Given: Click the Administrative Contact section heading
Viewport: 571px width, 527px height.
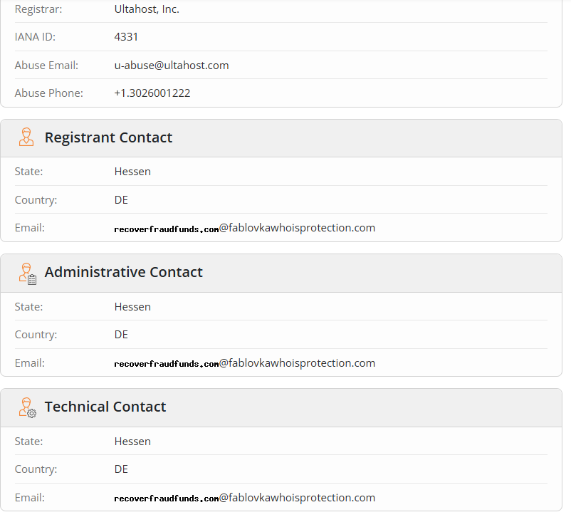Looking at the screenshot, I should coord(123,272).
